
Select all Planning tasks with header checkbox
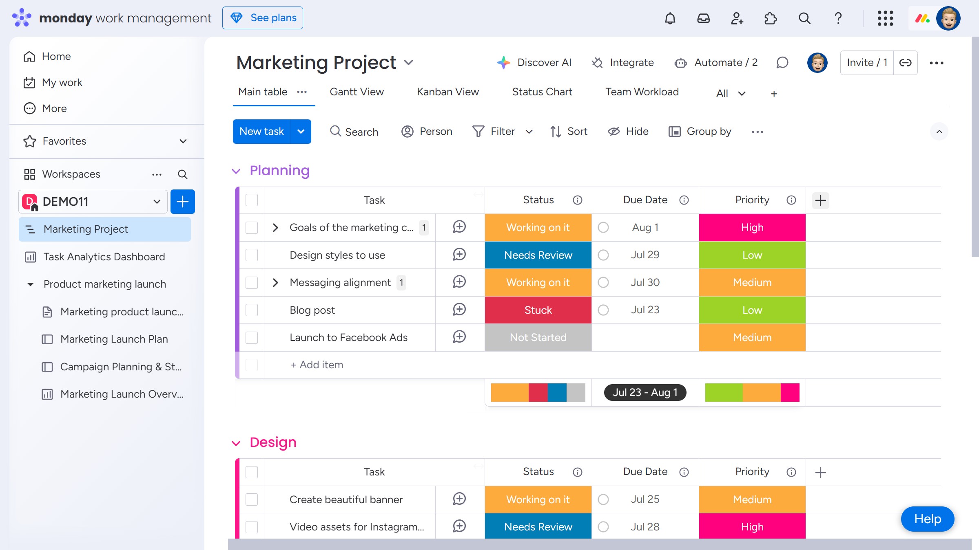click(252, 200)
